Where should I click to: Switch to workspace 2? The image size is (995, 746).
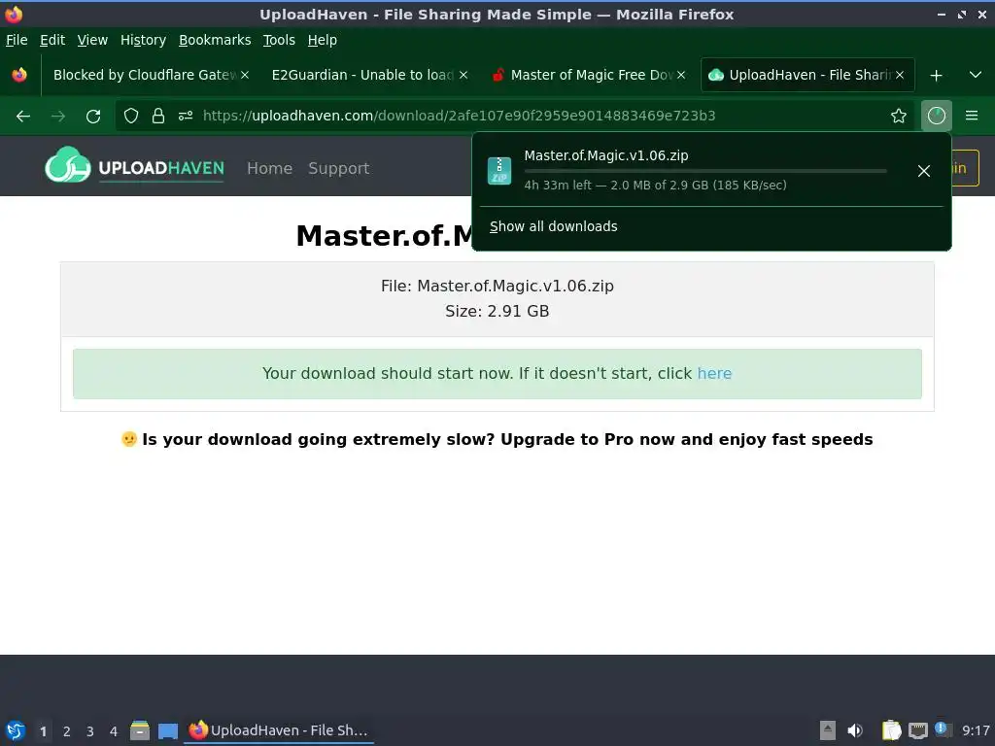click(67, 731)
